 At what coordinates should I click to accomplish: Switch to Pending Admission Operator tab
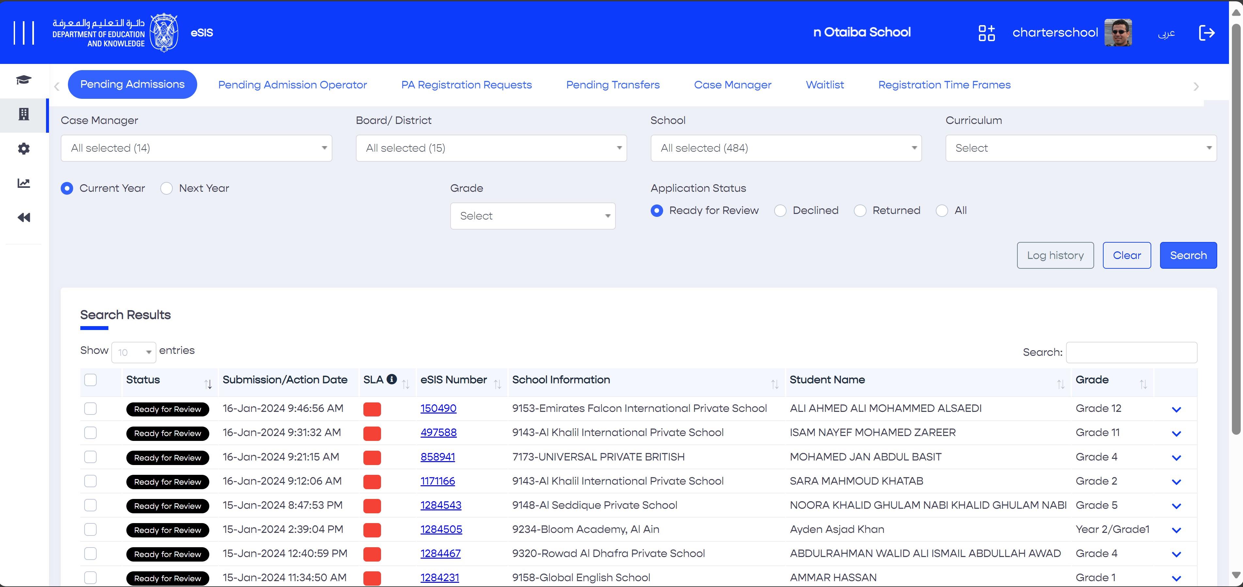(x=293, y=85)
